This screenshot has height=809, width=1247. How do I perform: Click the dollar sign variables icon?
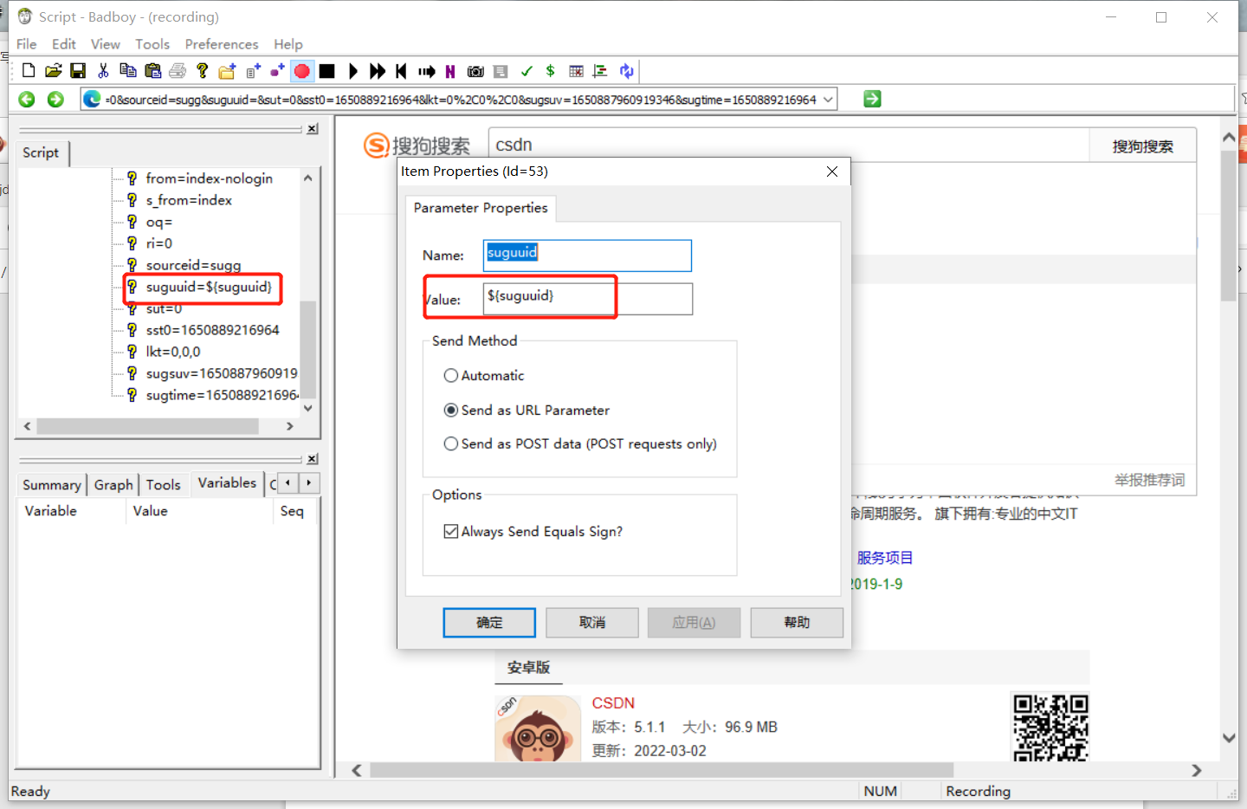[550, 71]
